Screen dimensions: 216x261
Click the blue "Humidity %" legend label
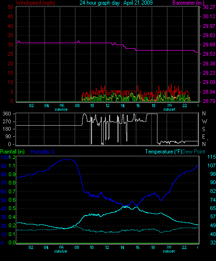pyautogui.click(x=43, y=152)
